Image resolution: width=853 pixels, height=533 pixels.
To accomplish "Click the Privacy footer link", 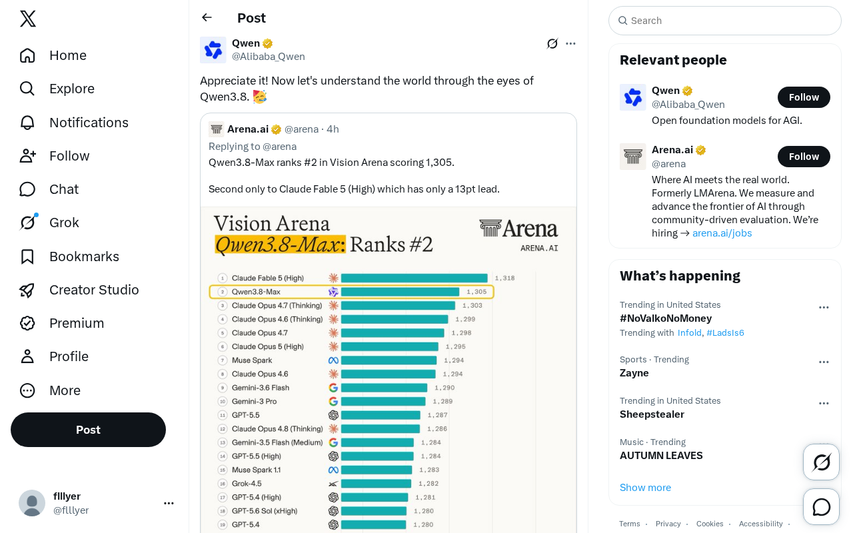I will (668, 524).
